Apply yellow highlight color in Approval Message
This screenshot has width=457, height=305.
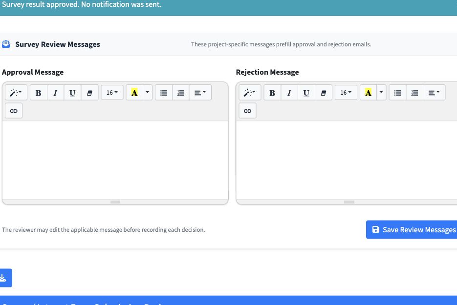click(134, 93)
